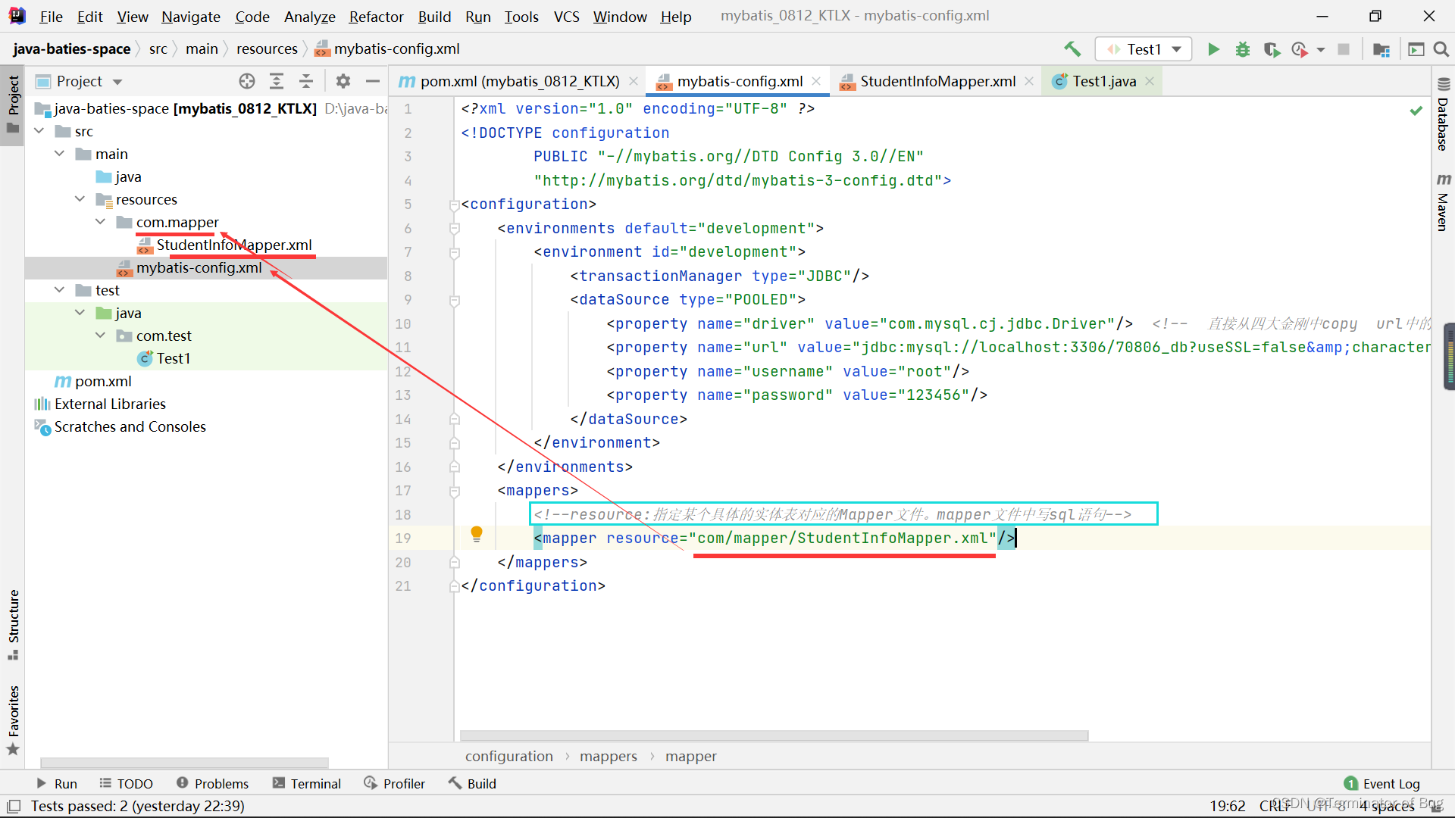Click the Profiler run icon in toolbar
The image size is (1455, 818).
[x=1300, y=49]
